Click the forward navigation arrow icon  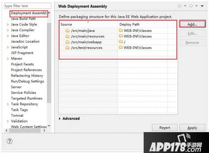click(191, 6)
